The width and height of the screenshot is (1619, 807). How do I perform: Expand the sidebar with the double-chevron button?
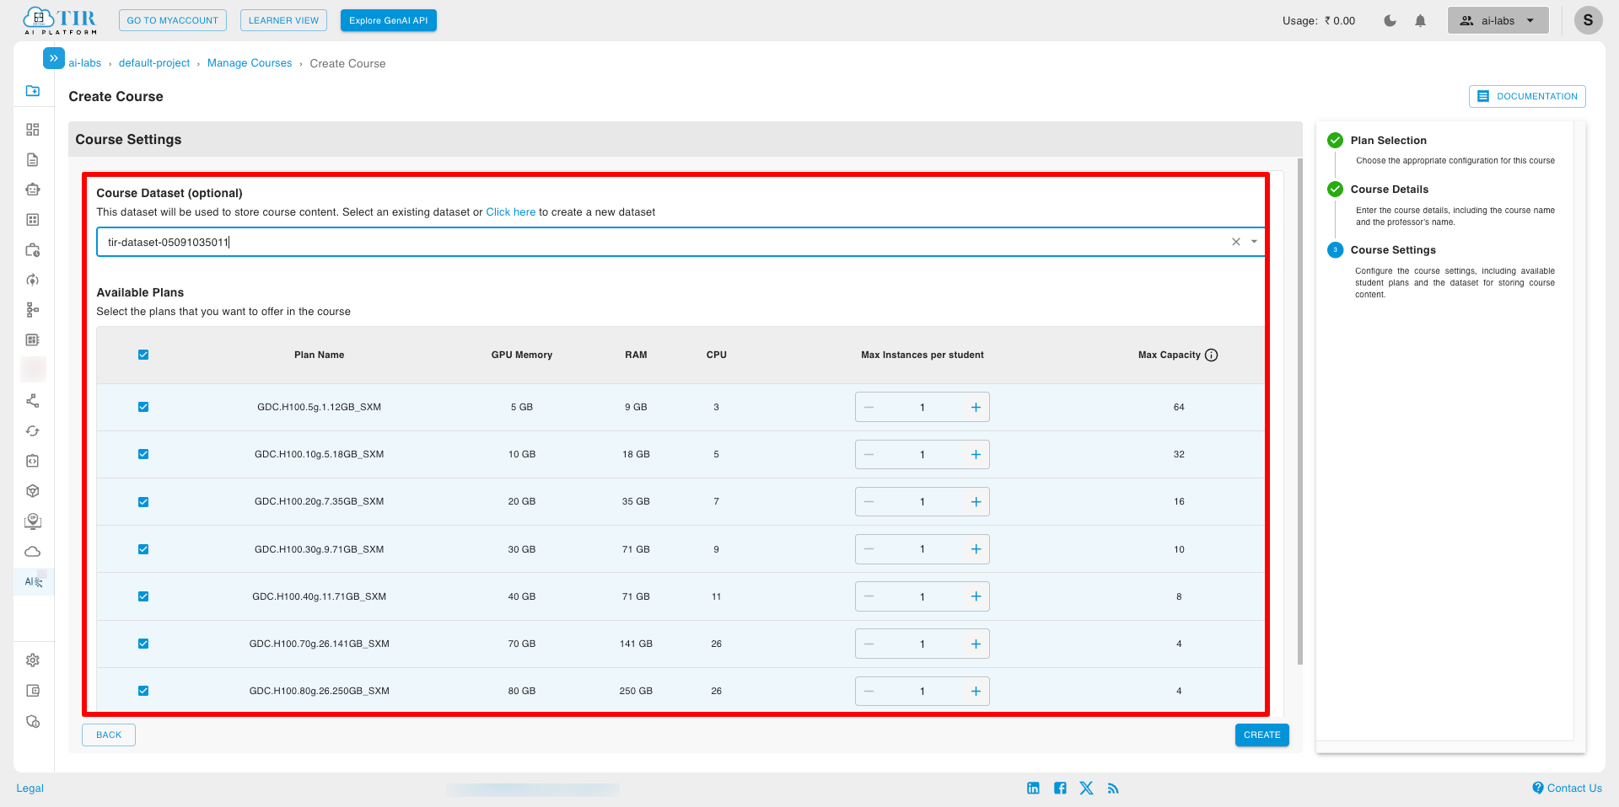[x=53, y=58]
